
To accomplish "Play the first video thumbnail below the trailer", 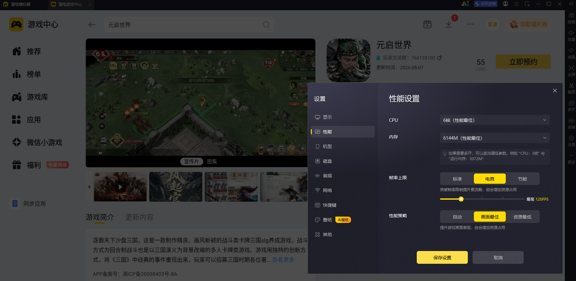I will 120,187.
